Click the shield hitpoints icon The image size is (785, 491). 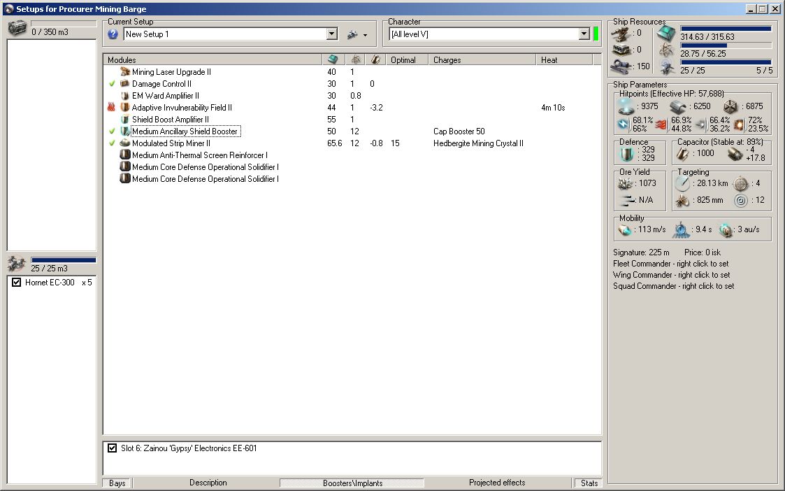[626, 106]
